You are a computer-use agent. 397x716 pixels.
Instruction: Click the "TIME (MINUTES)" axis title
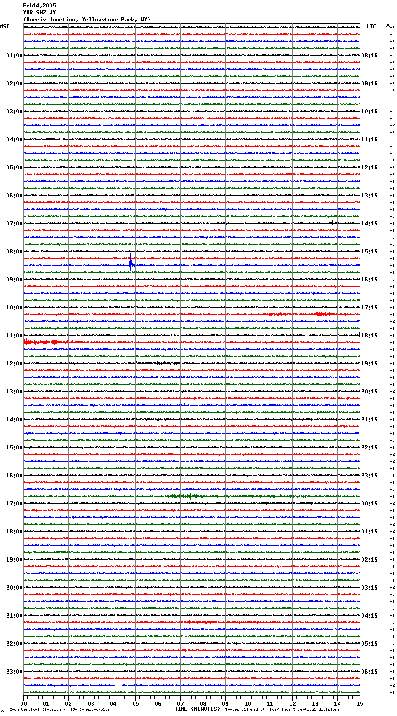pos(197,709)
